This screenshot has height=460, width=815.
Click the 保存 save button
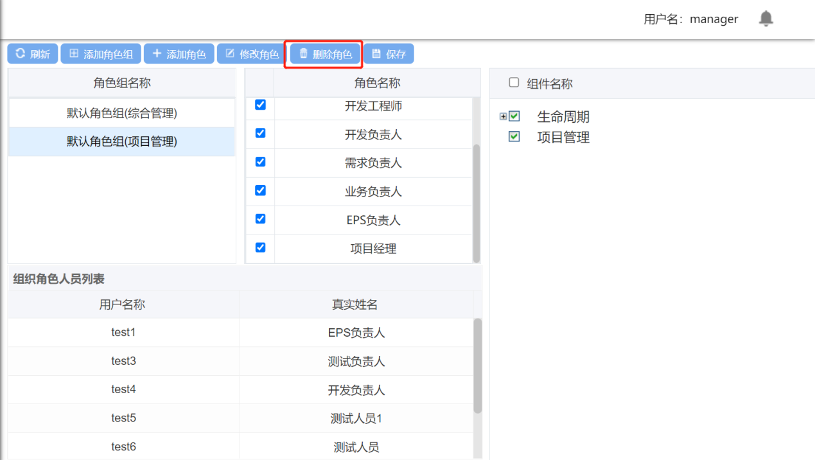[x=389, y=54]
